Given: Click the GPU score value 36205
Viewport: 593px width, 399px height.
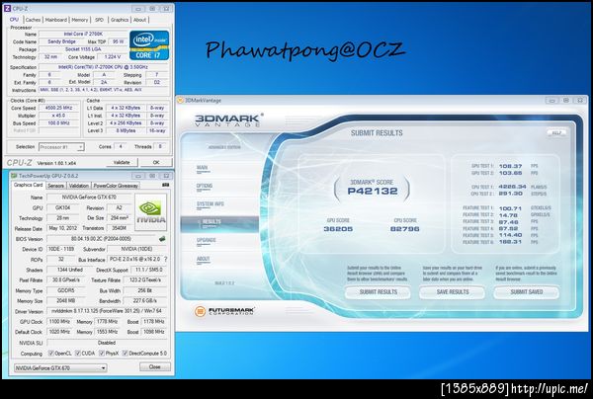Looking at the screenshot, I should pos(338,229).
